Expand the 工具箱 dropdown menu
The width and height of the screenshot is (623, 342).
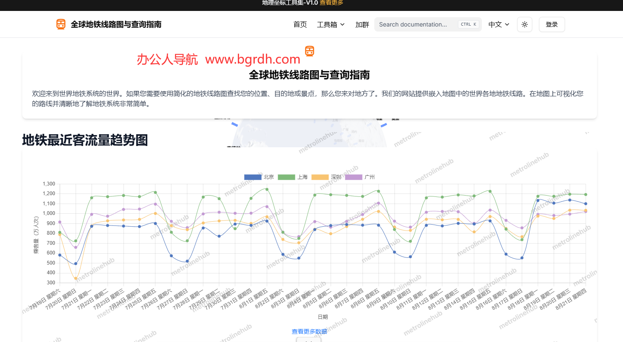pos(331,24)
